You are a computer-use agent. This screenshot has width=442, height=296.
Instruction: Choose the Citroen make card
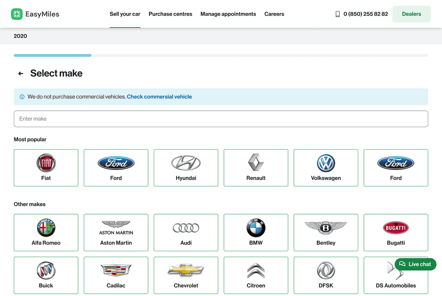coord(256,275)
